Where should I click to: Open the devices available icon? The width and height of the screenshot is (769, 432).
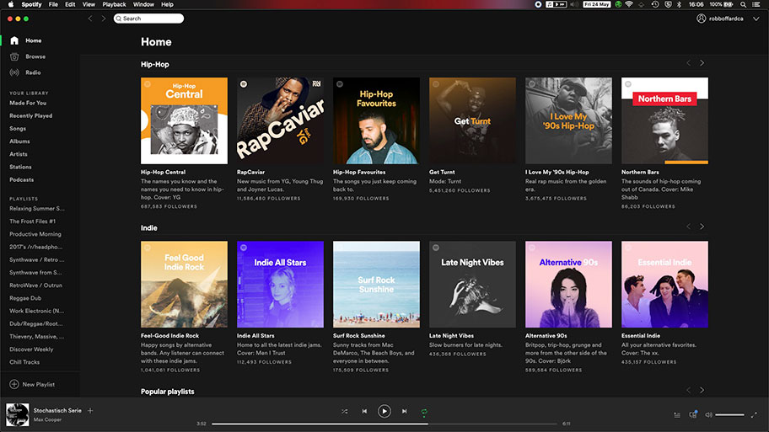point(693,414)
